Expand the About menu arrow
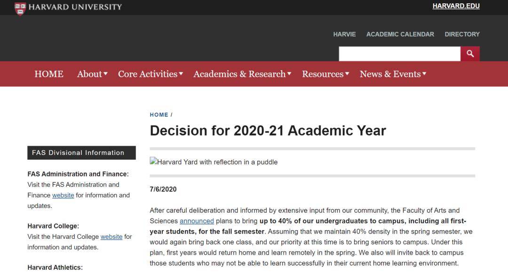 [106, 74]
